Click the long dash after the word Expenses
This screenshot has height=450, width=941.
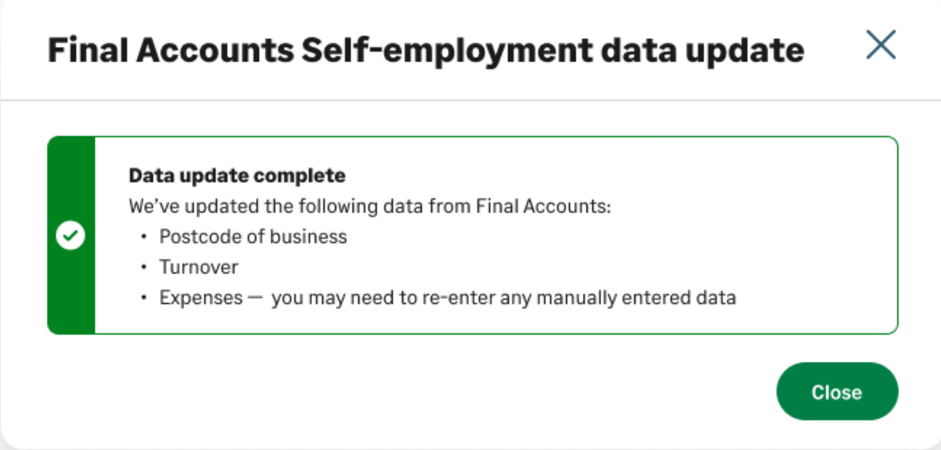255,298
